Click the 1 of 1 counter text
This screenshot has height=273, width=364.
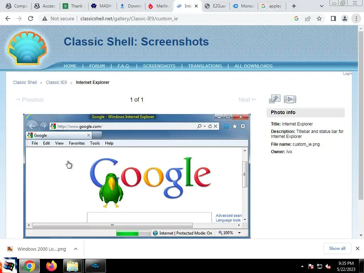[x=136, y=100]
